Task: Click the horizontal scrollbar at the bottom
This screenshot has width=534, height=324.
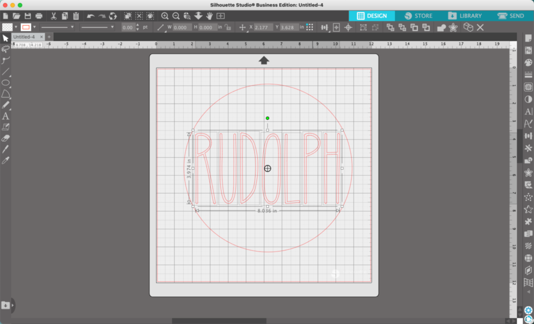Action: pos(219,321)
